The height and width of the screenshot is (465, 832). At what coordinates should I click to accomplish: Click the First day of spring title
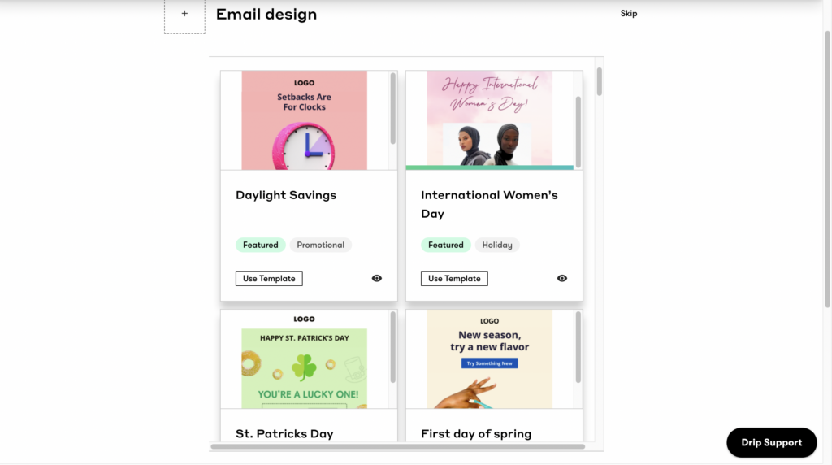(476, 434)
